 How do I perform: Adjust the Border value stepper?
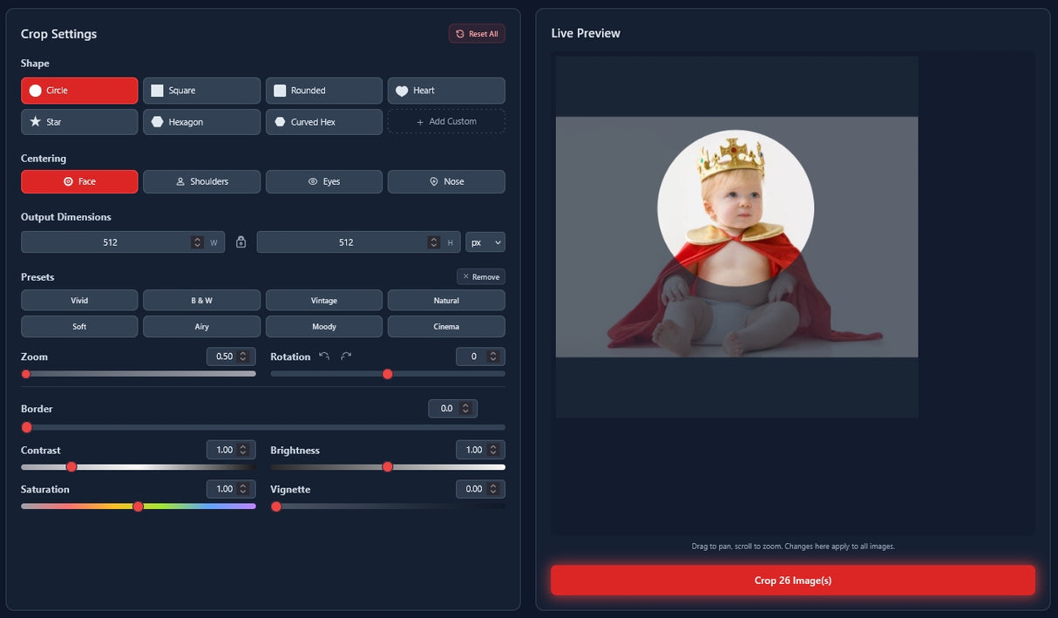pos(465,409)
